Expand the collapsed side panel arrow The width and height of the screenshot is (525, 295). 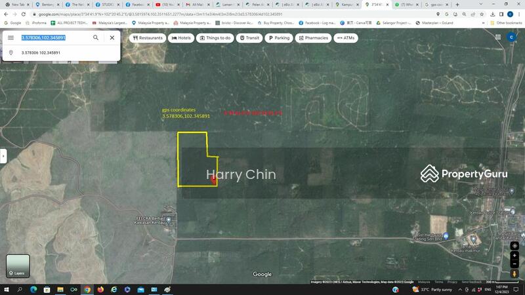click(x=3, y=156)
